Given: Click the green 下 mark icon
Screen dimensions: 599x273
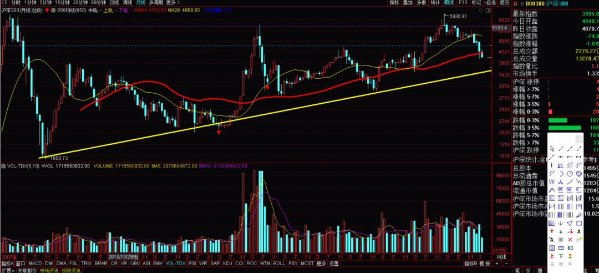Looking at the screenshot, I should pyautogui.click(x=561, y=256).
